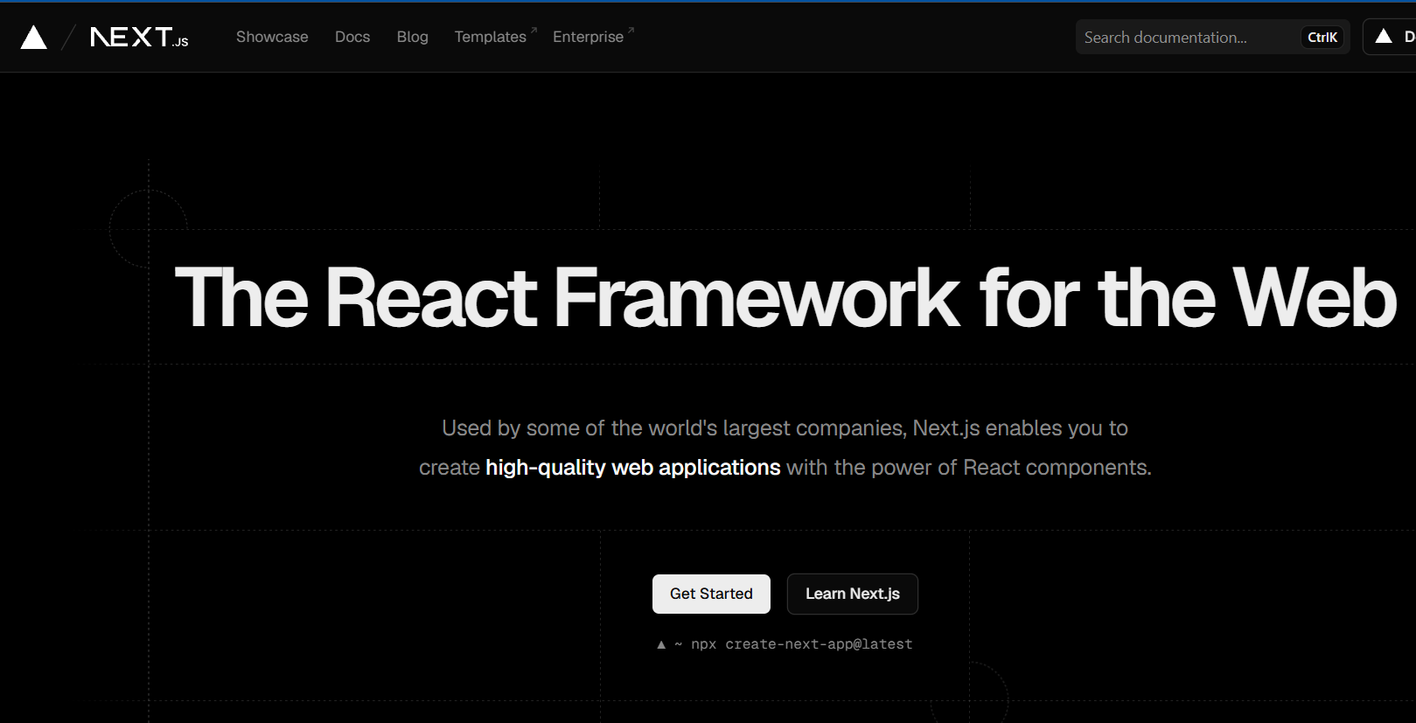Open the Enterprise external link
The width and height of the screenshot is (1416, 723).
593,37
